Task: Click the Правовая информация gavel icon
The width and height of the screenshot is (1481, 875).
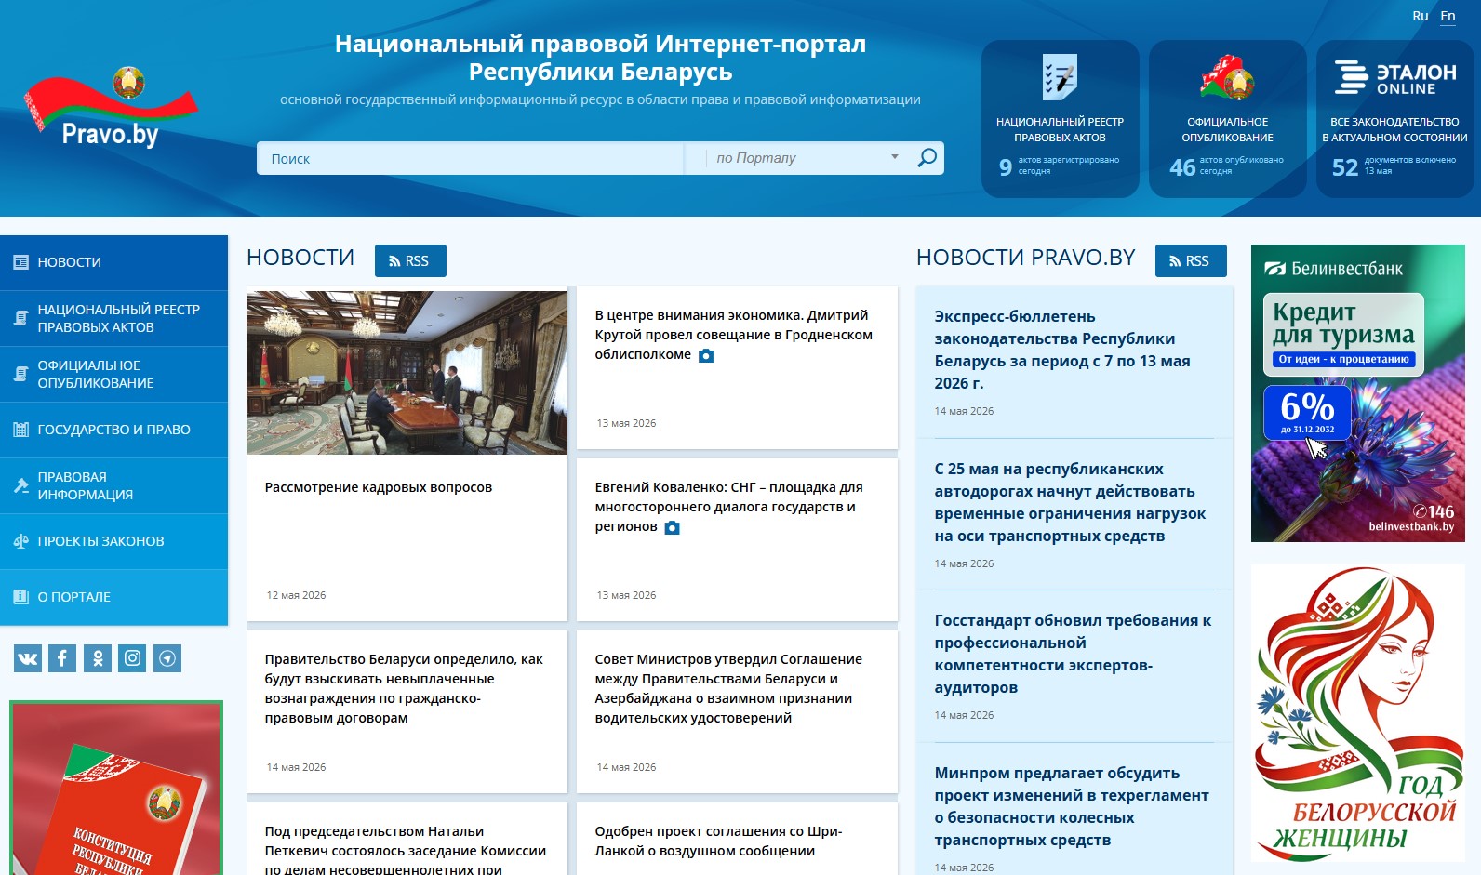Action: coord(20,485)
